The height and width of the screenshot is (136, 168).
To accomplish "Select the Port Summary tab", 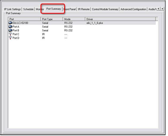I will 53,9.
